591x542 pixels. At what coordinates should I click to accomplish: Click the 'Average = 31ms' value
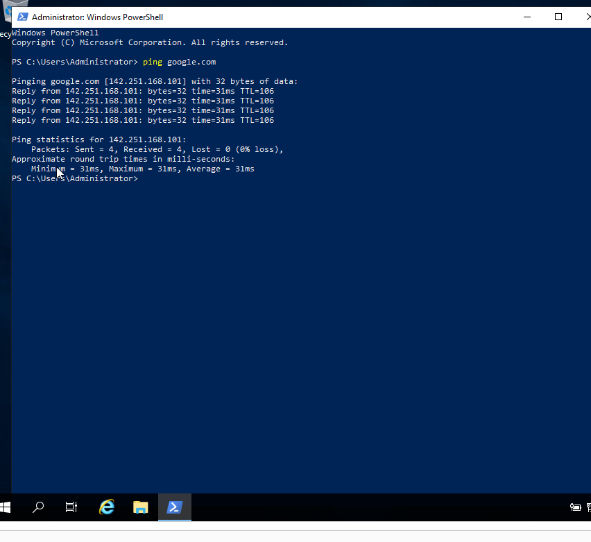tap(221, 169)
